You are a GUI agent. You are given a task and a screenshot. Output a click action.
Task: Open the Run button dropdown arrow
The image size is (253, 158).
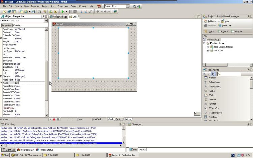(x=66, y=11)
